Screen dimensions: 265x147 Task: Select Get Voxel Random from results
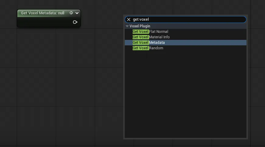click(x=148, y=48)
